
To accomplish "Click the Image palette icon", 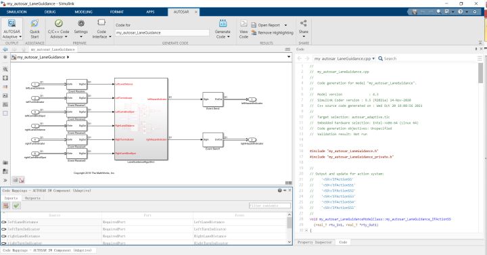I will [x=5, y=105].
